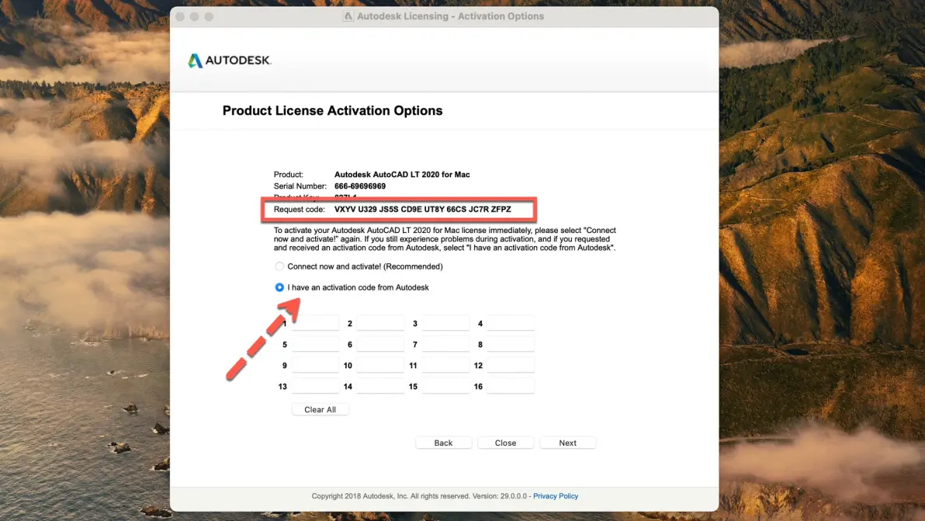Click activation code field 2
The image size is (925, 521).
click(380, 323)
